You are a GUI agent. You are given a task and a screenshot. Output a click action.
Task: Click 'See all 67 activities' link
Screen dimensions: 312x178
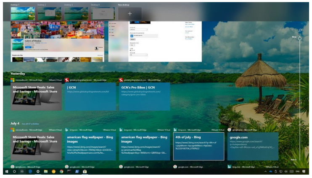coord(30,124)
